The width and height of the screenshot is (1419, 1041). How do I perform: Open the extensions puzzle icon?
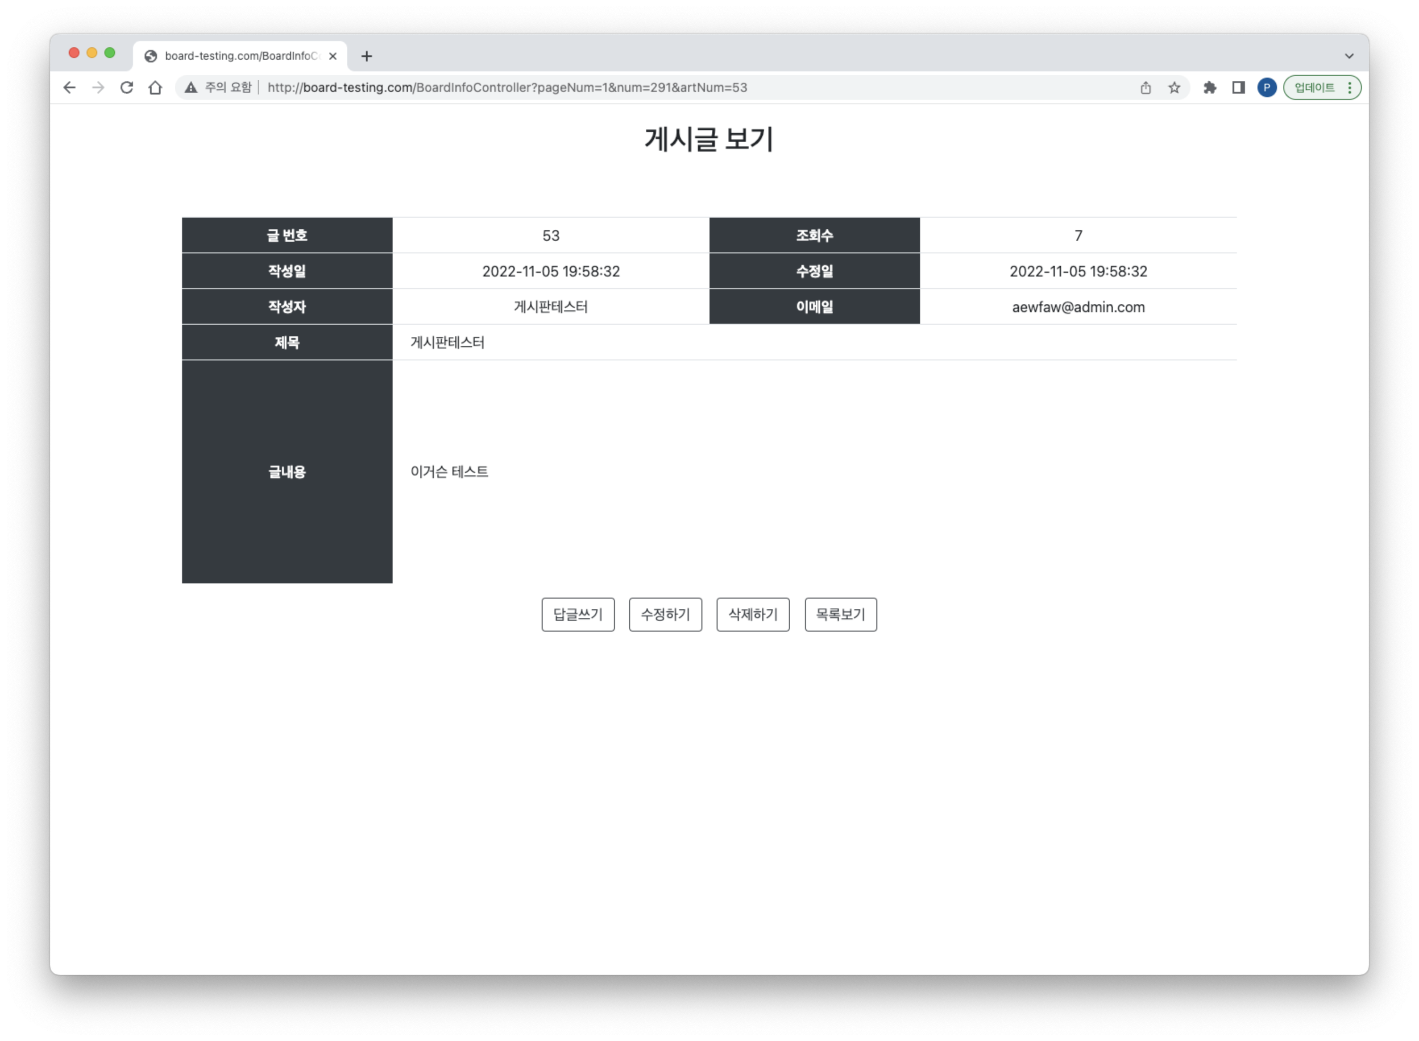tap(1209, 87)
